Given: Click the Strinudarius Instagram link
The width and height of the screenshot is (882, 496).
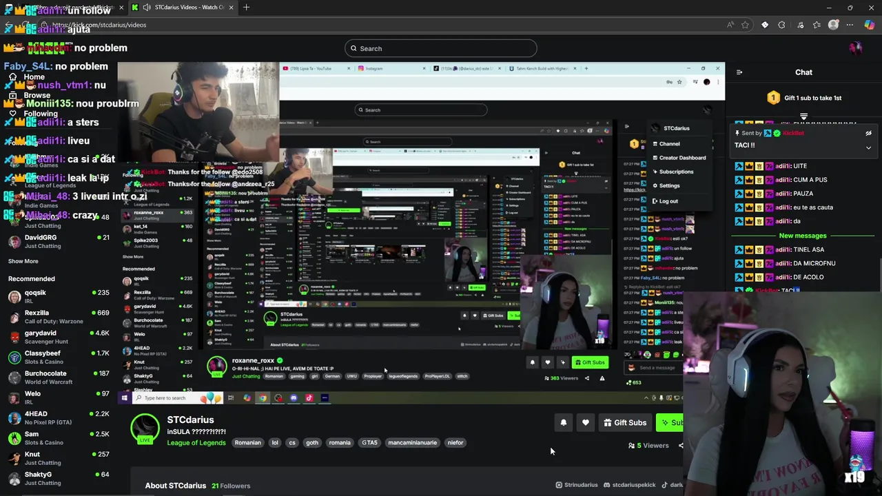Looking at the screenshot, I should [577, 485].
